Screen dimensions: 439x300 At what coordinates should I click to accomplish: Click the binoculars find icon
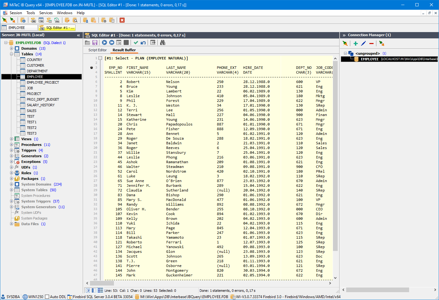tap(163, 42)
